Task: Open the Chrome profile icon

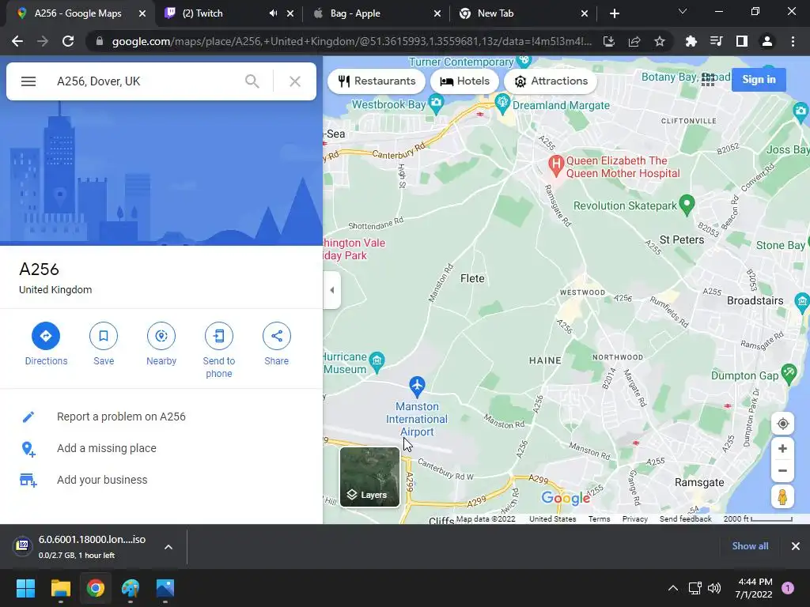Action: tap(767, 41)
